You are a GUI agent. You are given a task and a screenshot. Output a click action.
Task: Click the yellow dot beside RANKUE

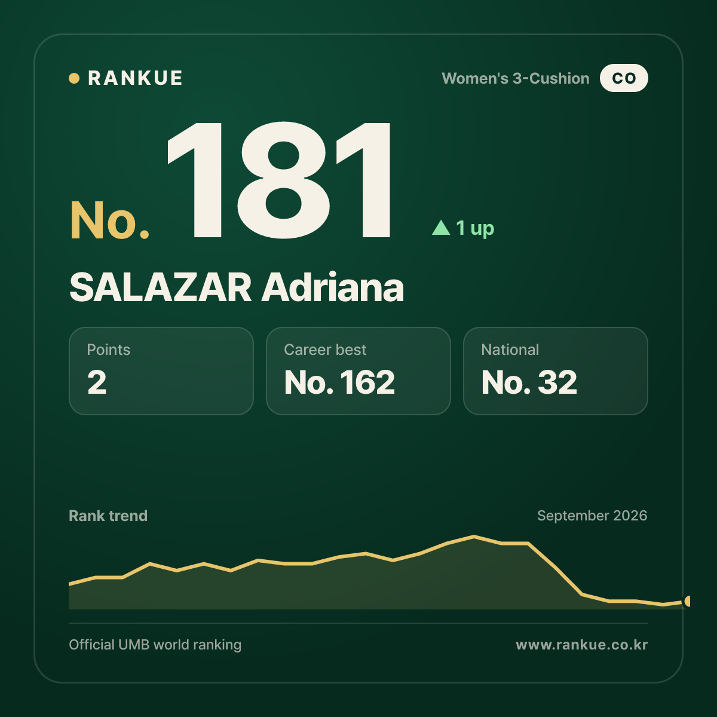74,78
